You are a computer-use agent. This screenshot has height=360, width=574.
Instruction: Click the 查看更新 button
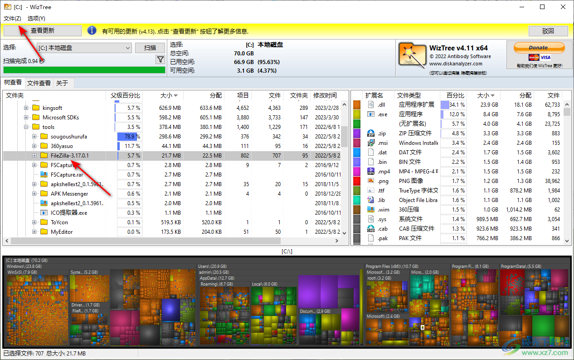(x=43, y=31)
